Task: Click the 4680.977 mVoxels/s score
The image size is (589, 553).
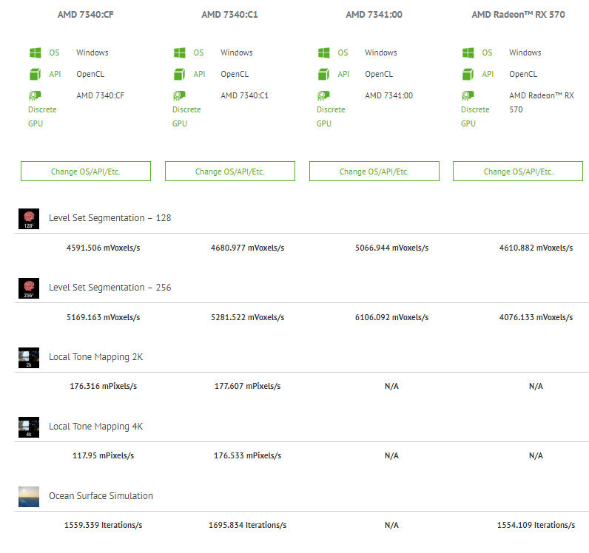Action: point(248,248)
